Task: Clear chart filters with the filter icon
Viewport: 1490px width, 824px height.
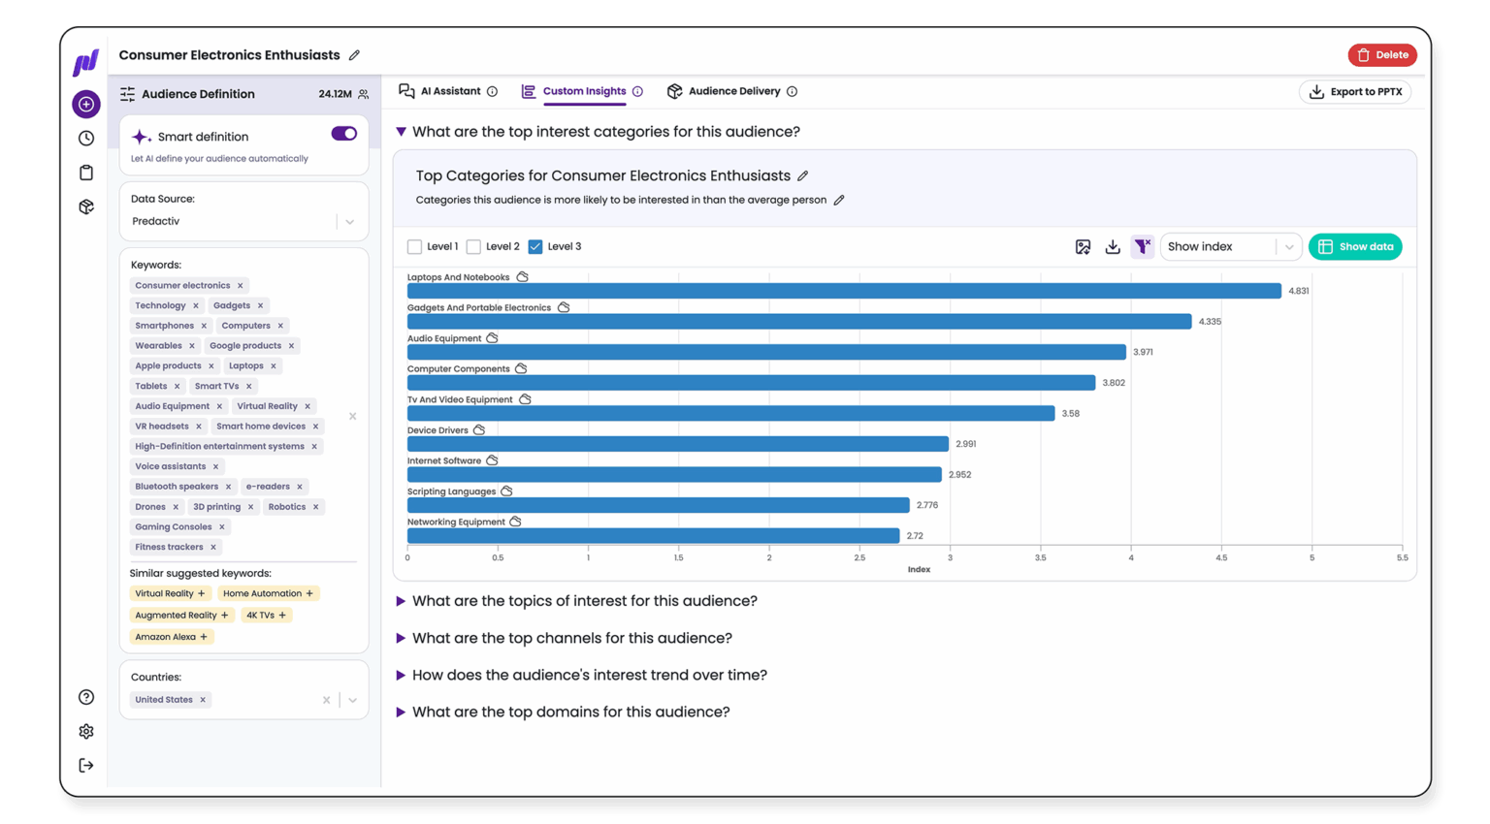Action: pos(1143,246)
